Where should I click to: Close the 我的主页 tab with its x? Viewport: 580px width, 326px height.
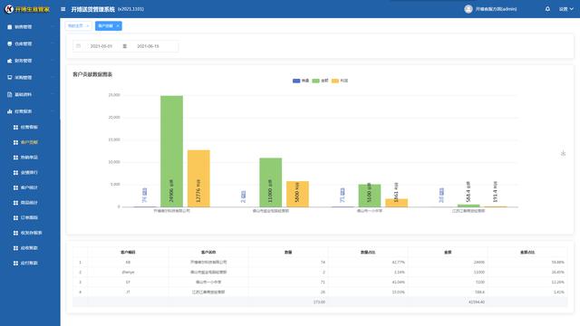pyautogui.click(x=88, y=26)
